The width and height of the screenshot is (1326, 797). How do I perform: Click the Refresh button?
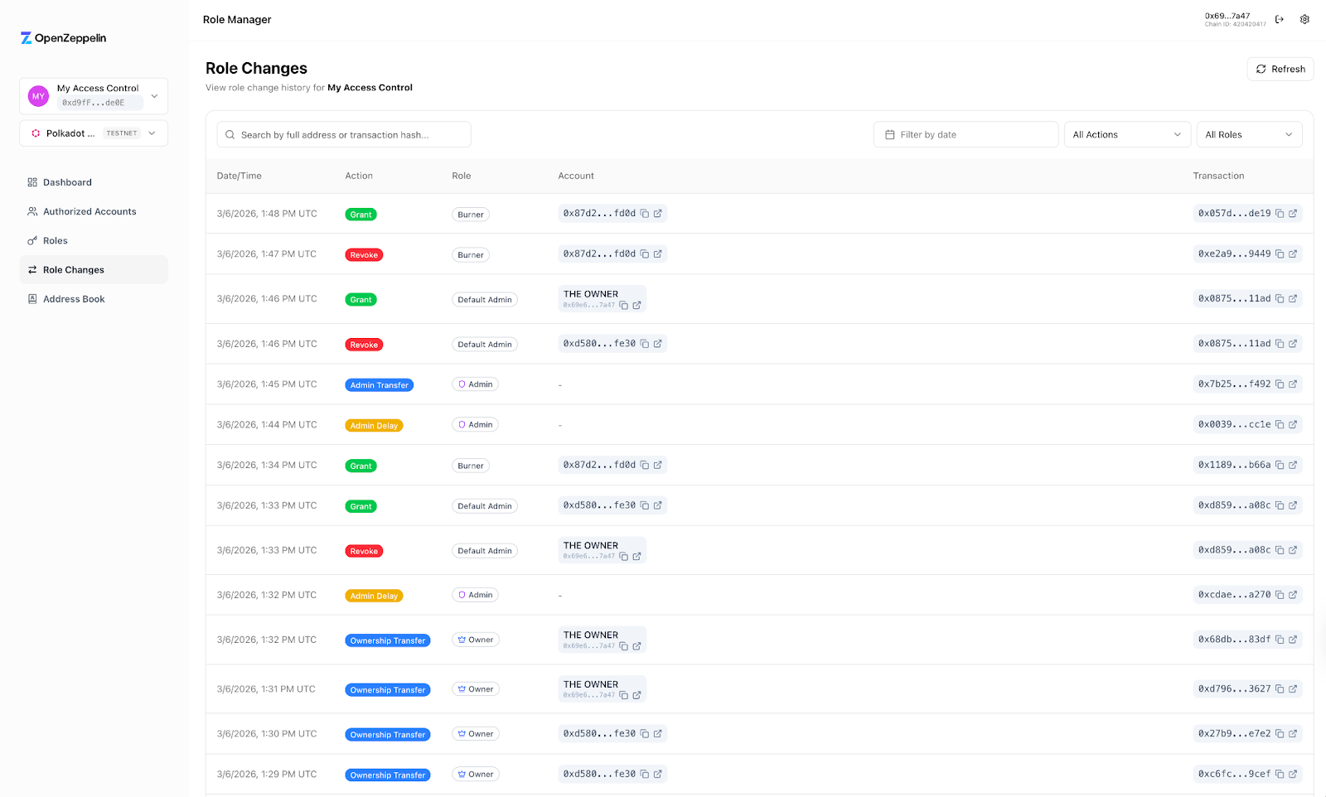tap(1280, 69)
